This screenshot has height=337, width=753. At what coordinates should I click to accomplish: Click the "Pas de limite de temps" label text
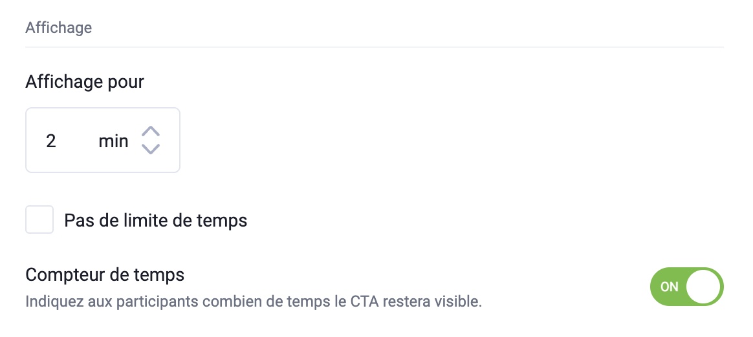pos(156,221)
